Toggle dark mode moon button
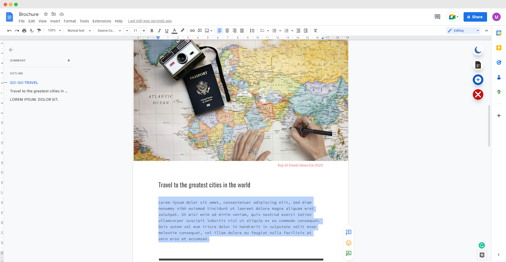The image size is (506, 262). [x=478, y=50]
